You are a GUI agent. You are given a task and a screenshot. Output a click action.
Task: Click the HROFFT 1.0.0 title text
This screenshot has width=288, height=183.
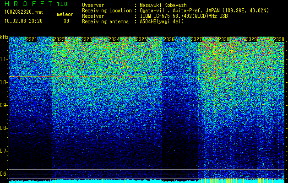[x=36, y=4]
